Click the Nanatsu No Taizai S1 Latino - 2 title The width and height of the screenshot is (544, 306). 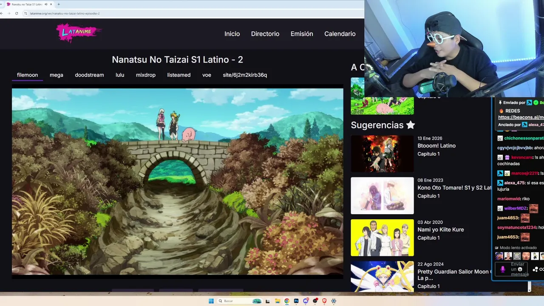(x=178, y=59)
